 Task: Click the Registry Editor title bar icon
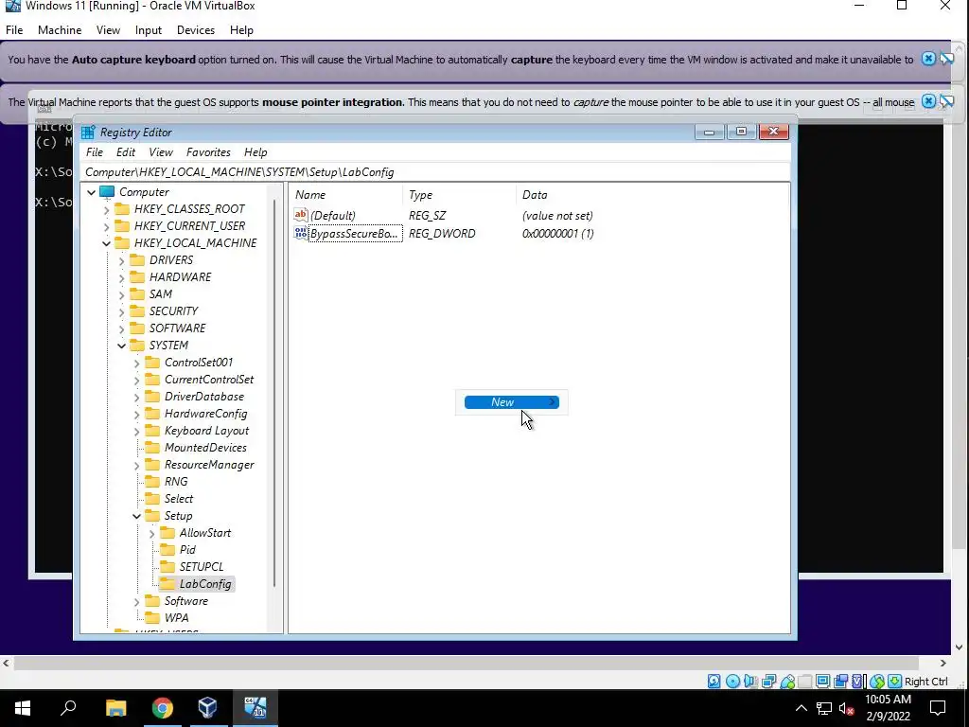click(x=88, y=133)
